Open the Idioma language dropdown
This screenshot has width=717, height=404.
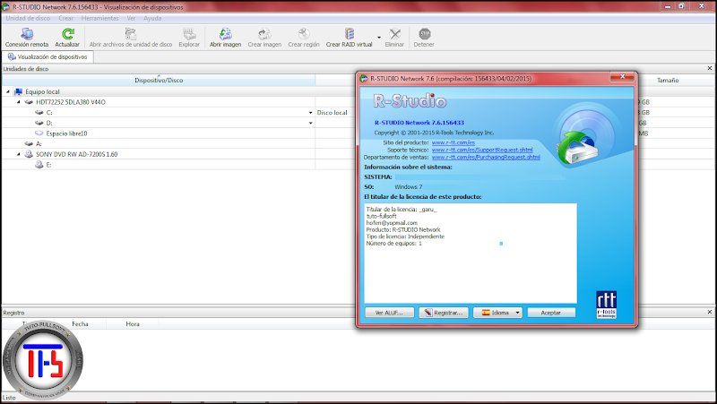tap(497, 313)
